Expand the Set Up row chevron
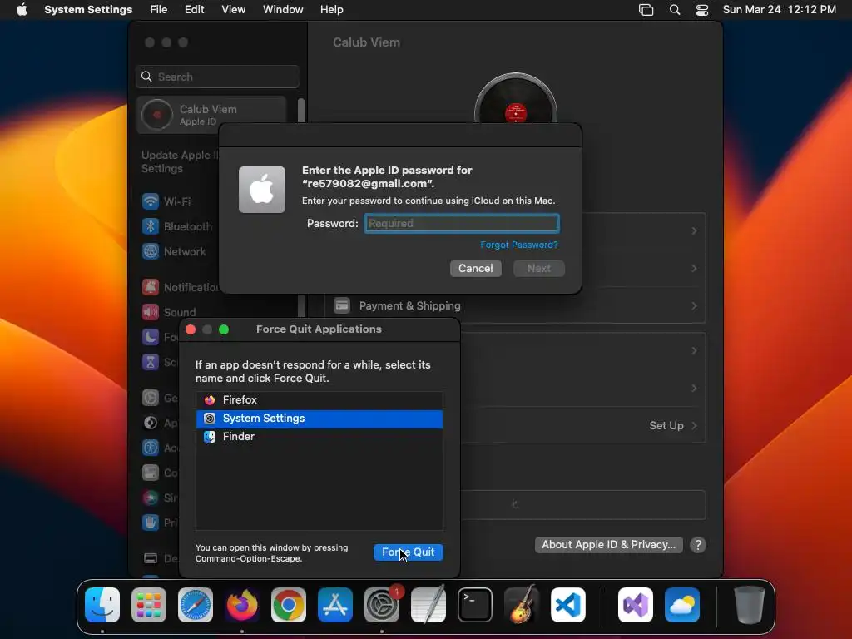 (694, 425)
